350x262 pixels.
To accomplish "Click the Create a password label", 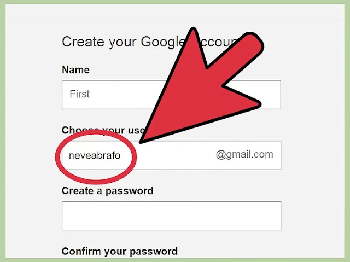I will [x=108, y=191].
